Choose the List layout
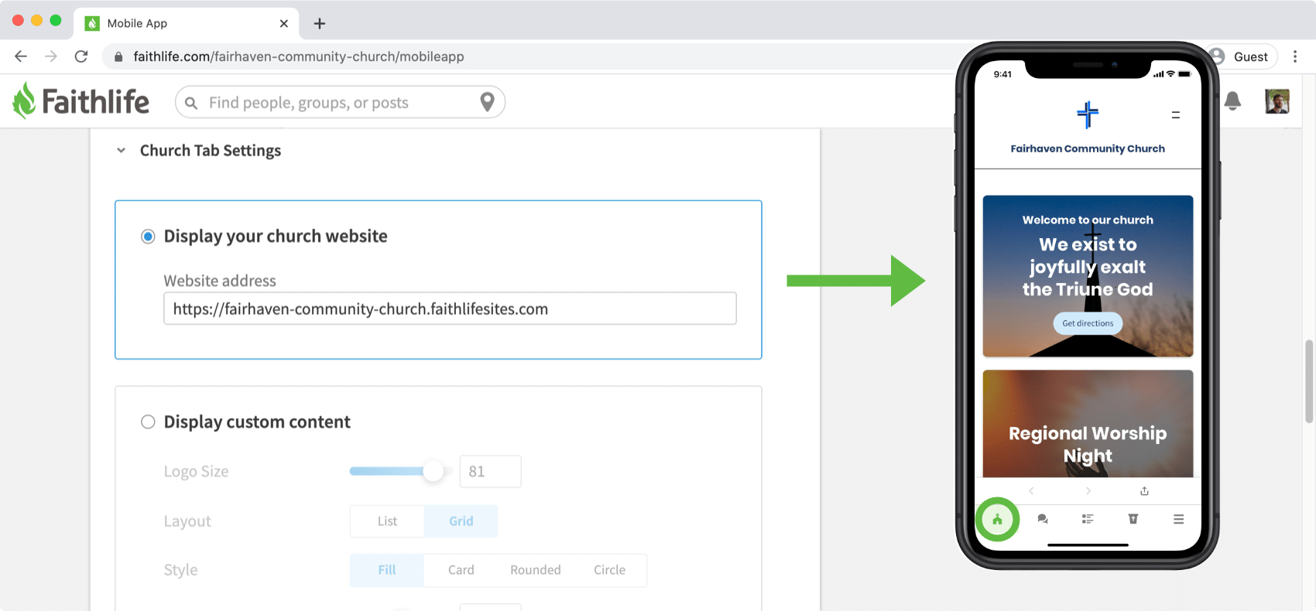The width and height of the screenshot is (1316, 611). (387, 521)
